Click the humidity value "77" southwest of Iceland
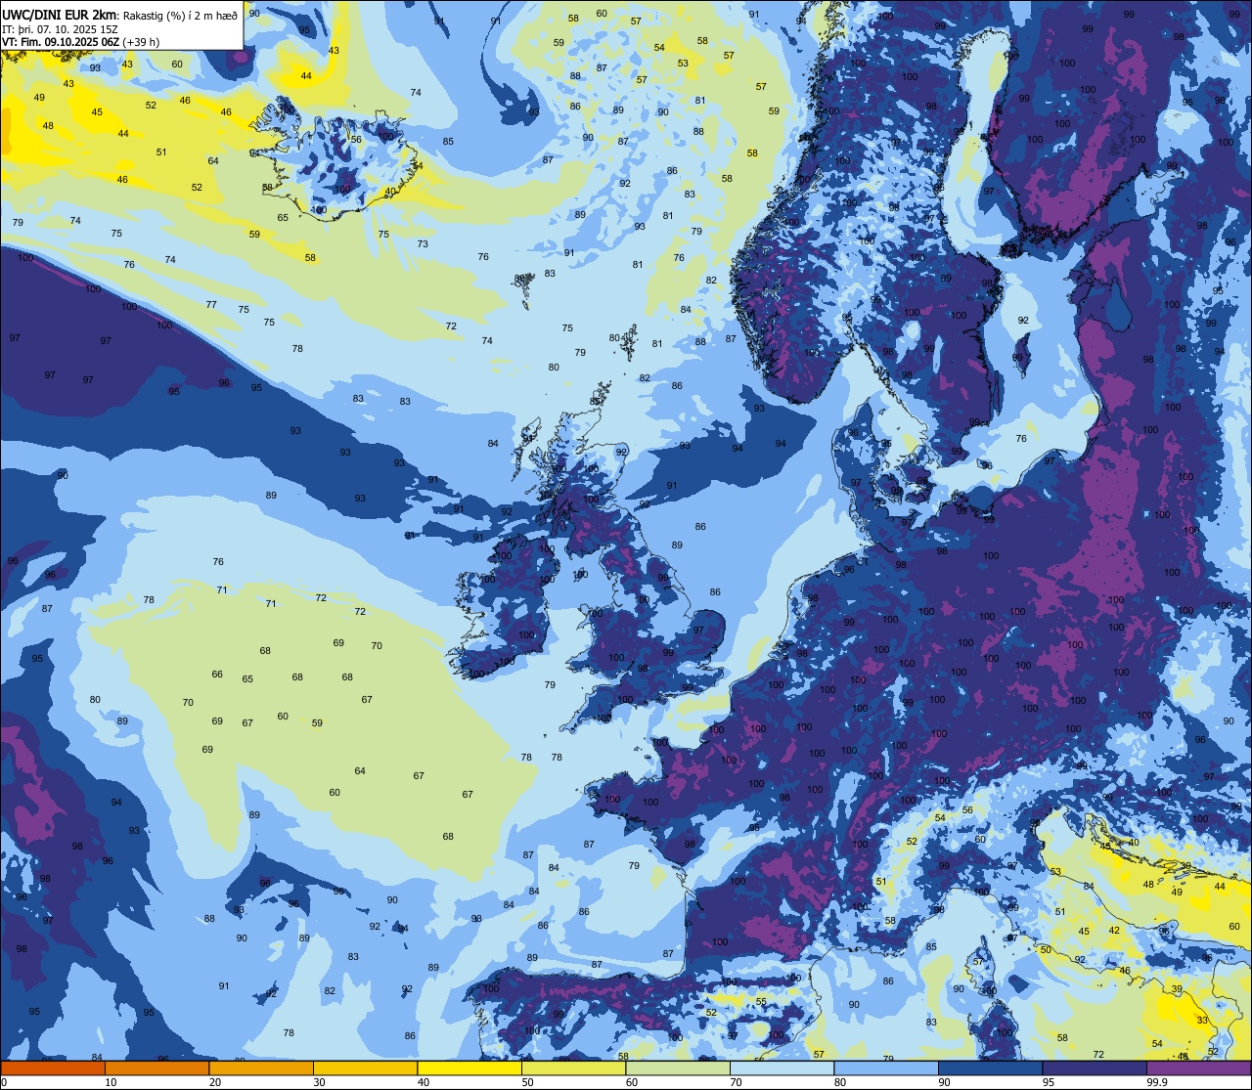 click(x=211, y=304)
